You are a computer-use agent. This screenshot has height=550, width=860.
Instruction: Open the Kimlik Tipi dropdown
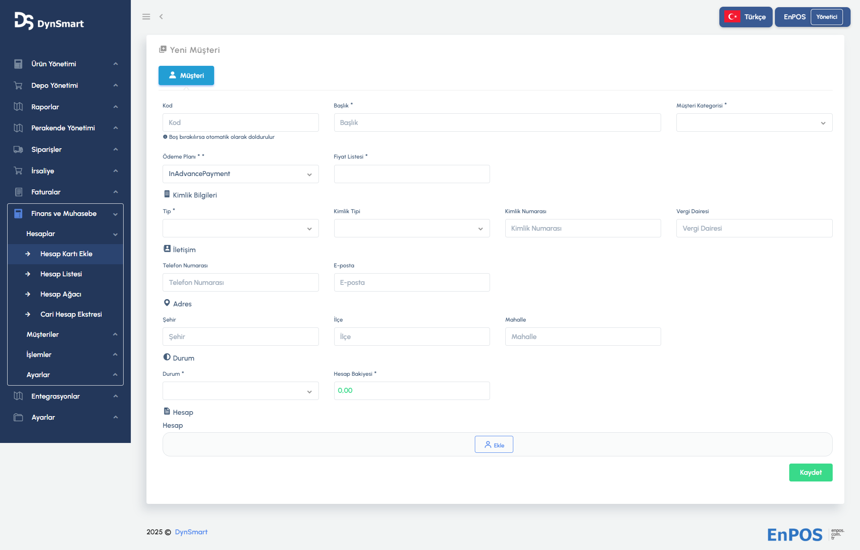pyautogui.click(x=412, y=228)
